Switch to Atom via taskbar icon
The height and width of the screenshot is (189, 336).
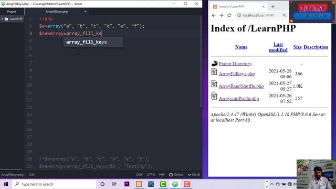pos(175,184)
